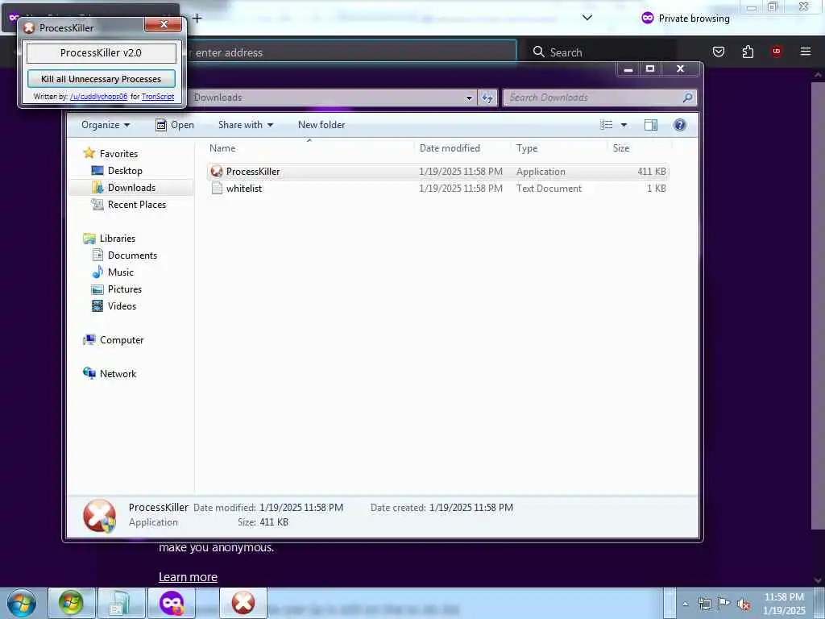Close the ProcessKiller window
The height and width of the screenshot is (619, 825).
point(163,24)
